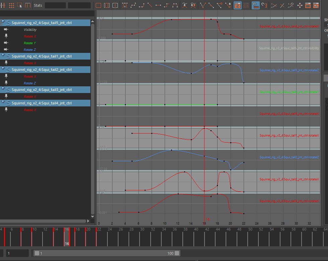Select the Lattice Deform Keys tool

(x=11, y=5)
